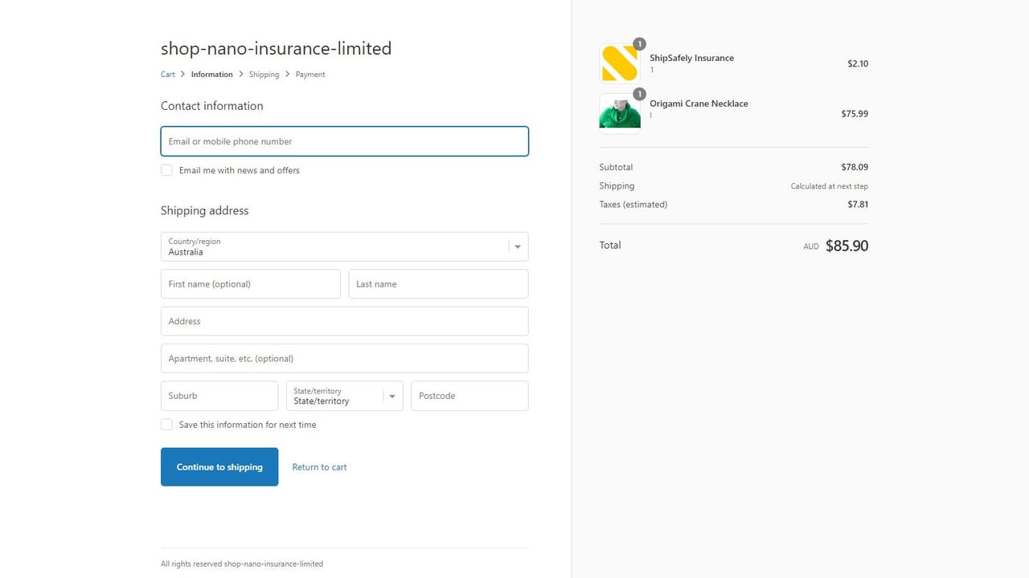The image size is (1029, 578).
Task: Click the quantity badge on ShipSafely Insurance
Action: tap(639, 44)
